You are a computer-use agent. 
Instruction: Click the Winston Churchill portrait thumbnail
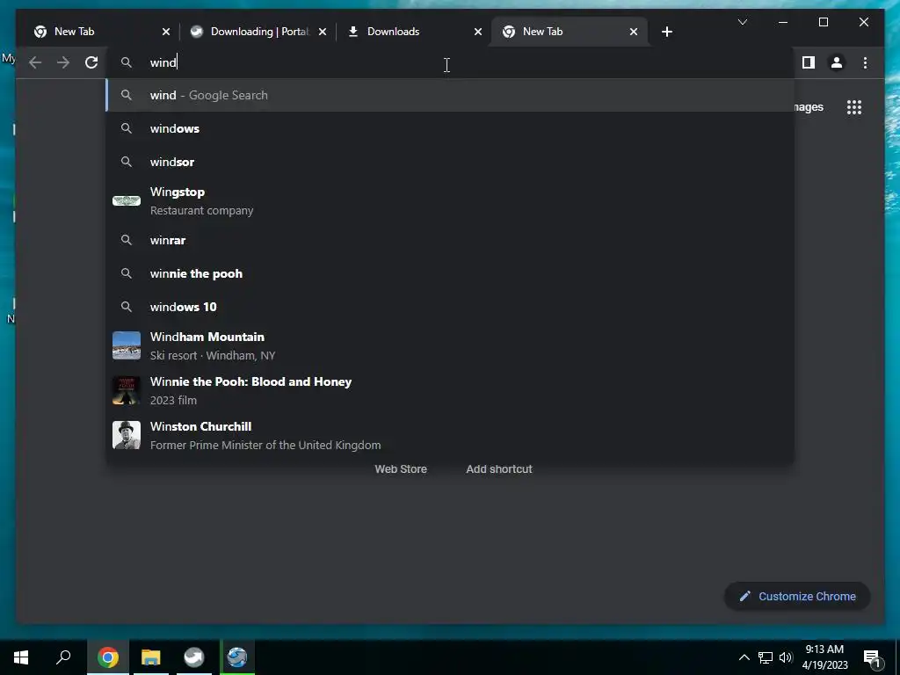coord(127,435)
